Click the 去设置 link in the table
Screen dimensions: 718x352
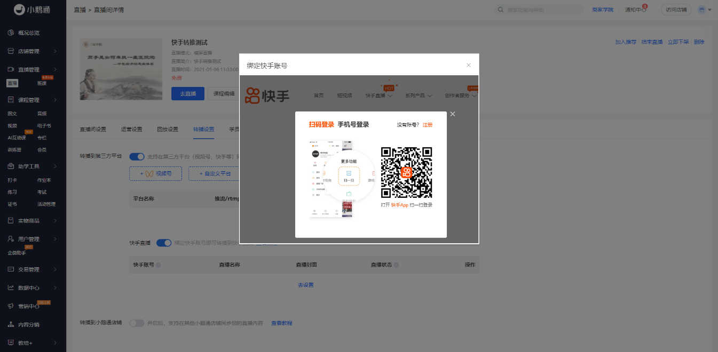tap(305, 285)
